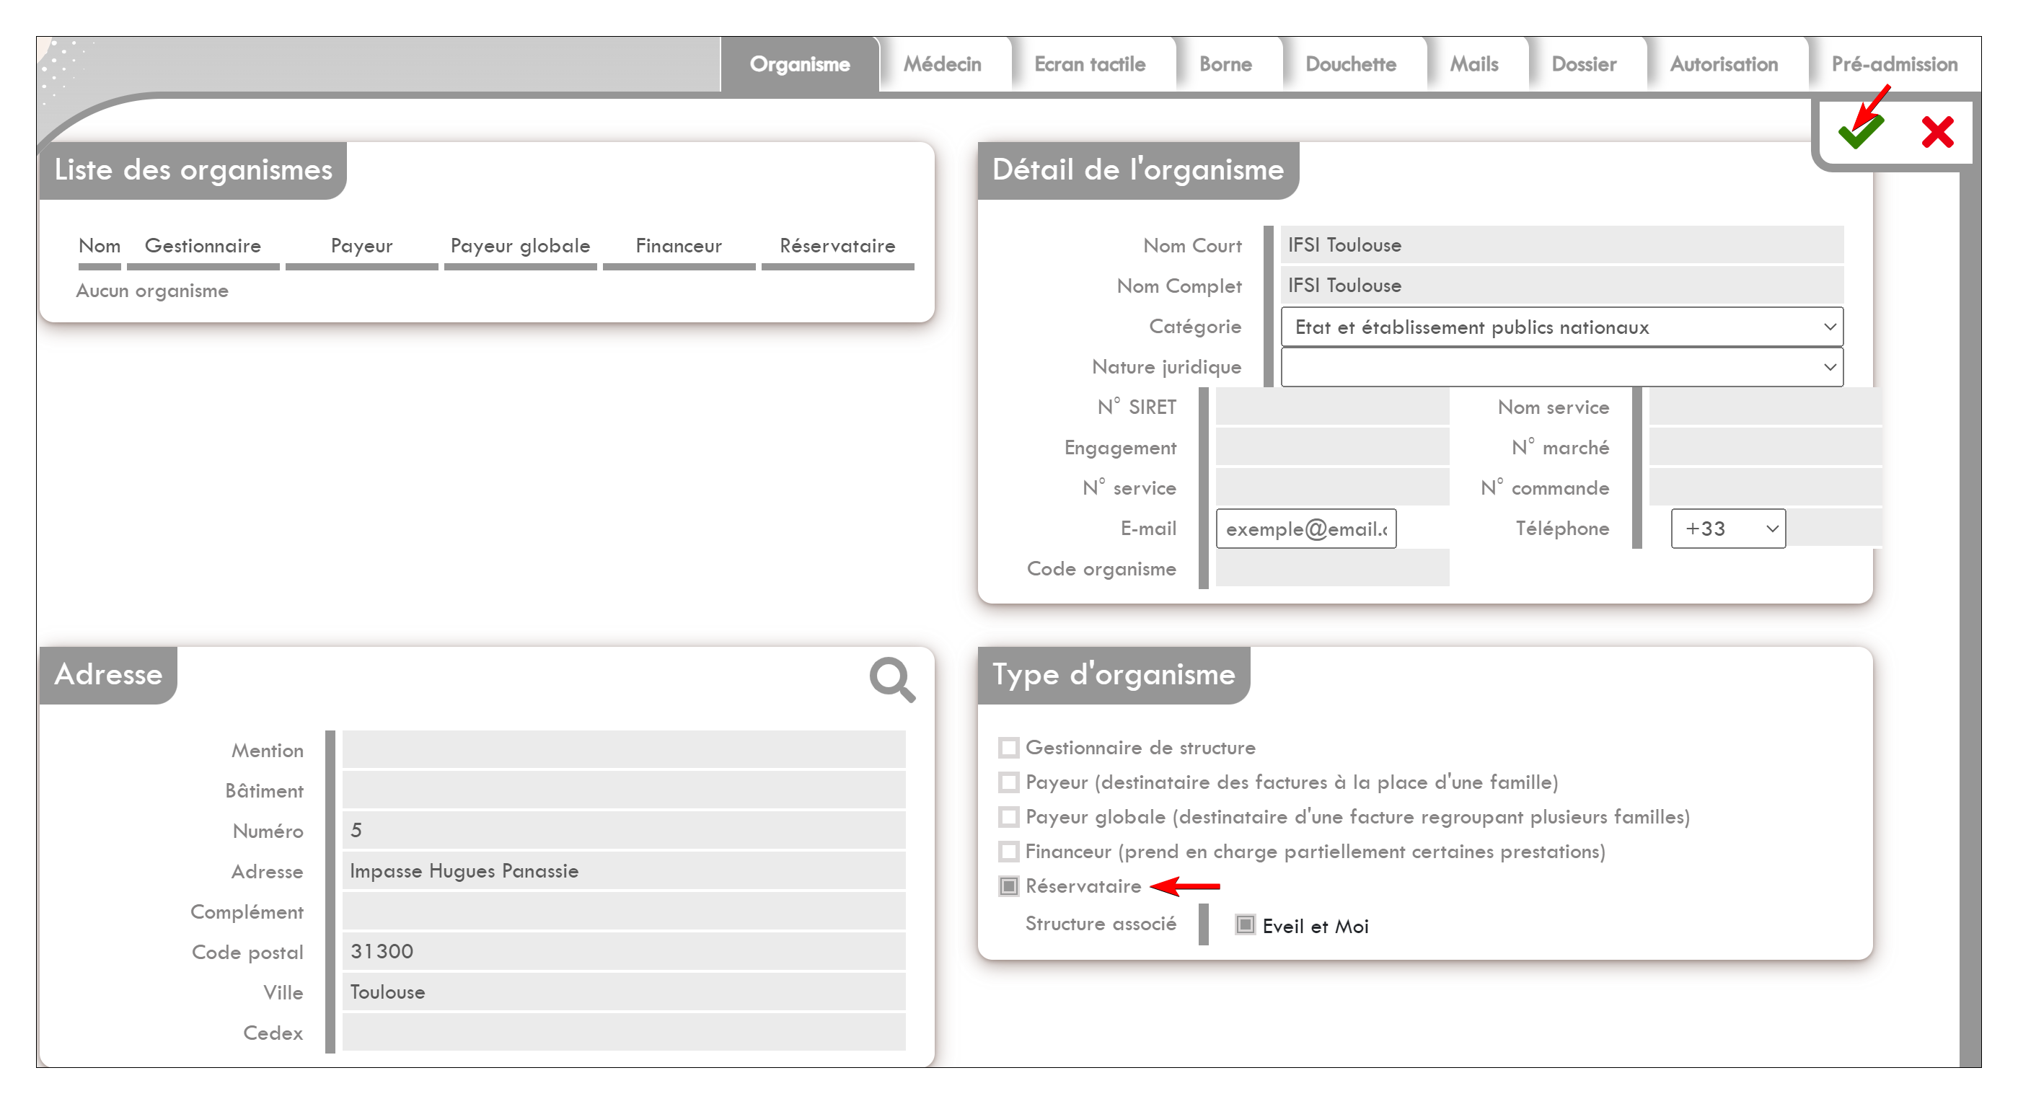
Task: Click the Bâtiment input field
Action: [x=624, y=791]
